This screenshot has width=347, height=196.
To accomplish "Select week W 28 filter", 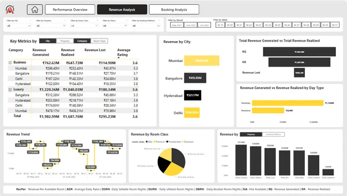I will tap(306, 25).
